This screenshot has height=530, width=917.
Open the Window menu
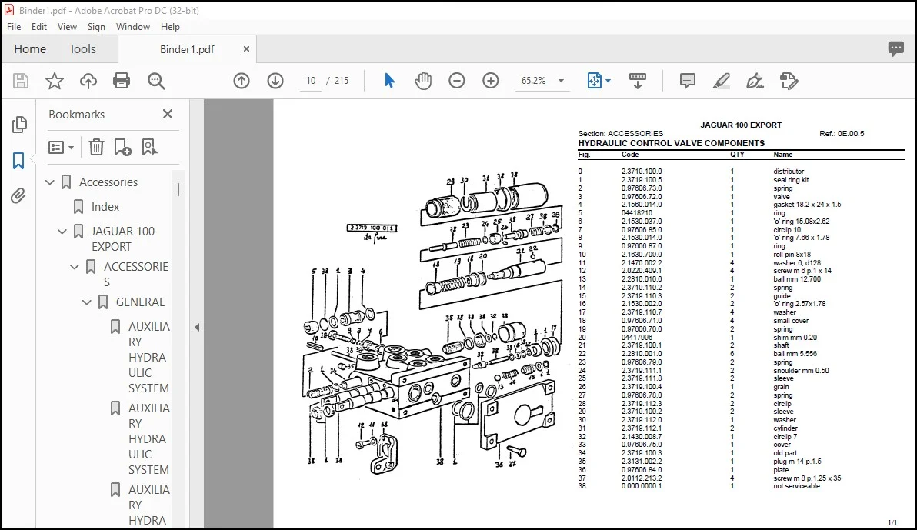coord(133,27)
